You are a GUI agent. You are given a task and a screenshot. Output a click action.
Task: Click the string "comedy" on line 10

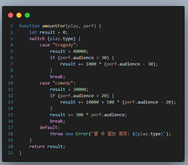pyautogui.click(x=63, y=83)
